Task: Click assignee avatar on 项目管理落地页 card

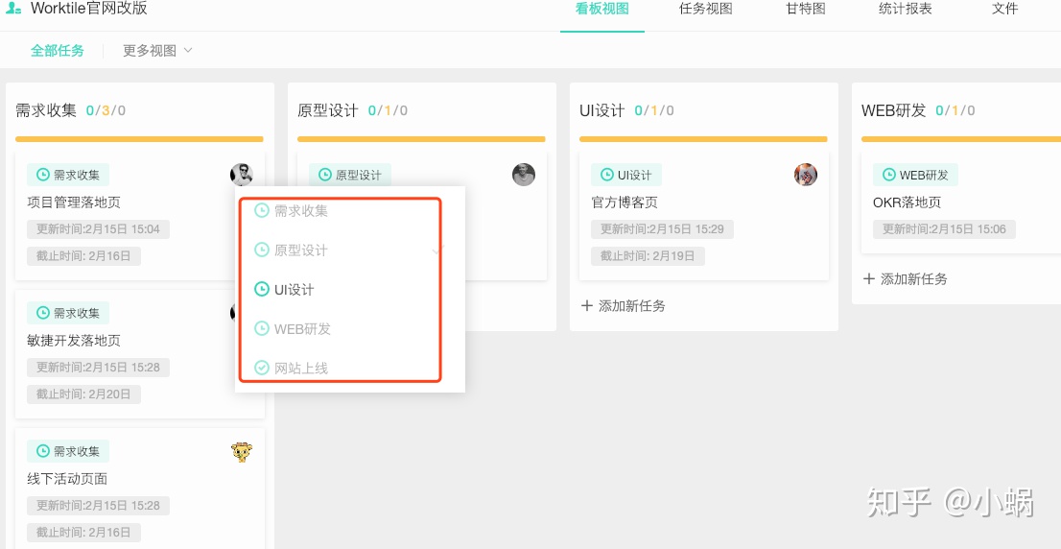Action: coord(242,175)
